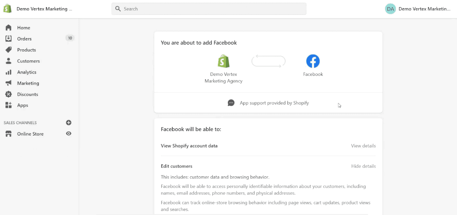Screen dimensions: 457x215
Task: Open the DA account avatar menu
Action: coord(390,8)
